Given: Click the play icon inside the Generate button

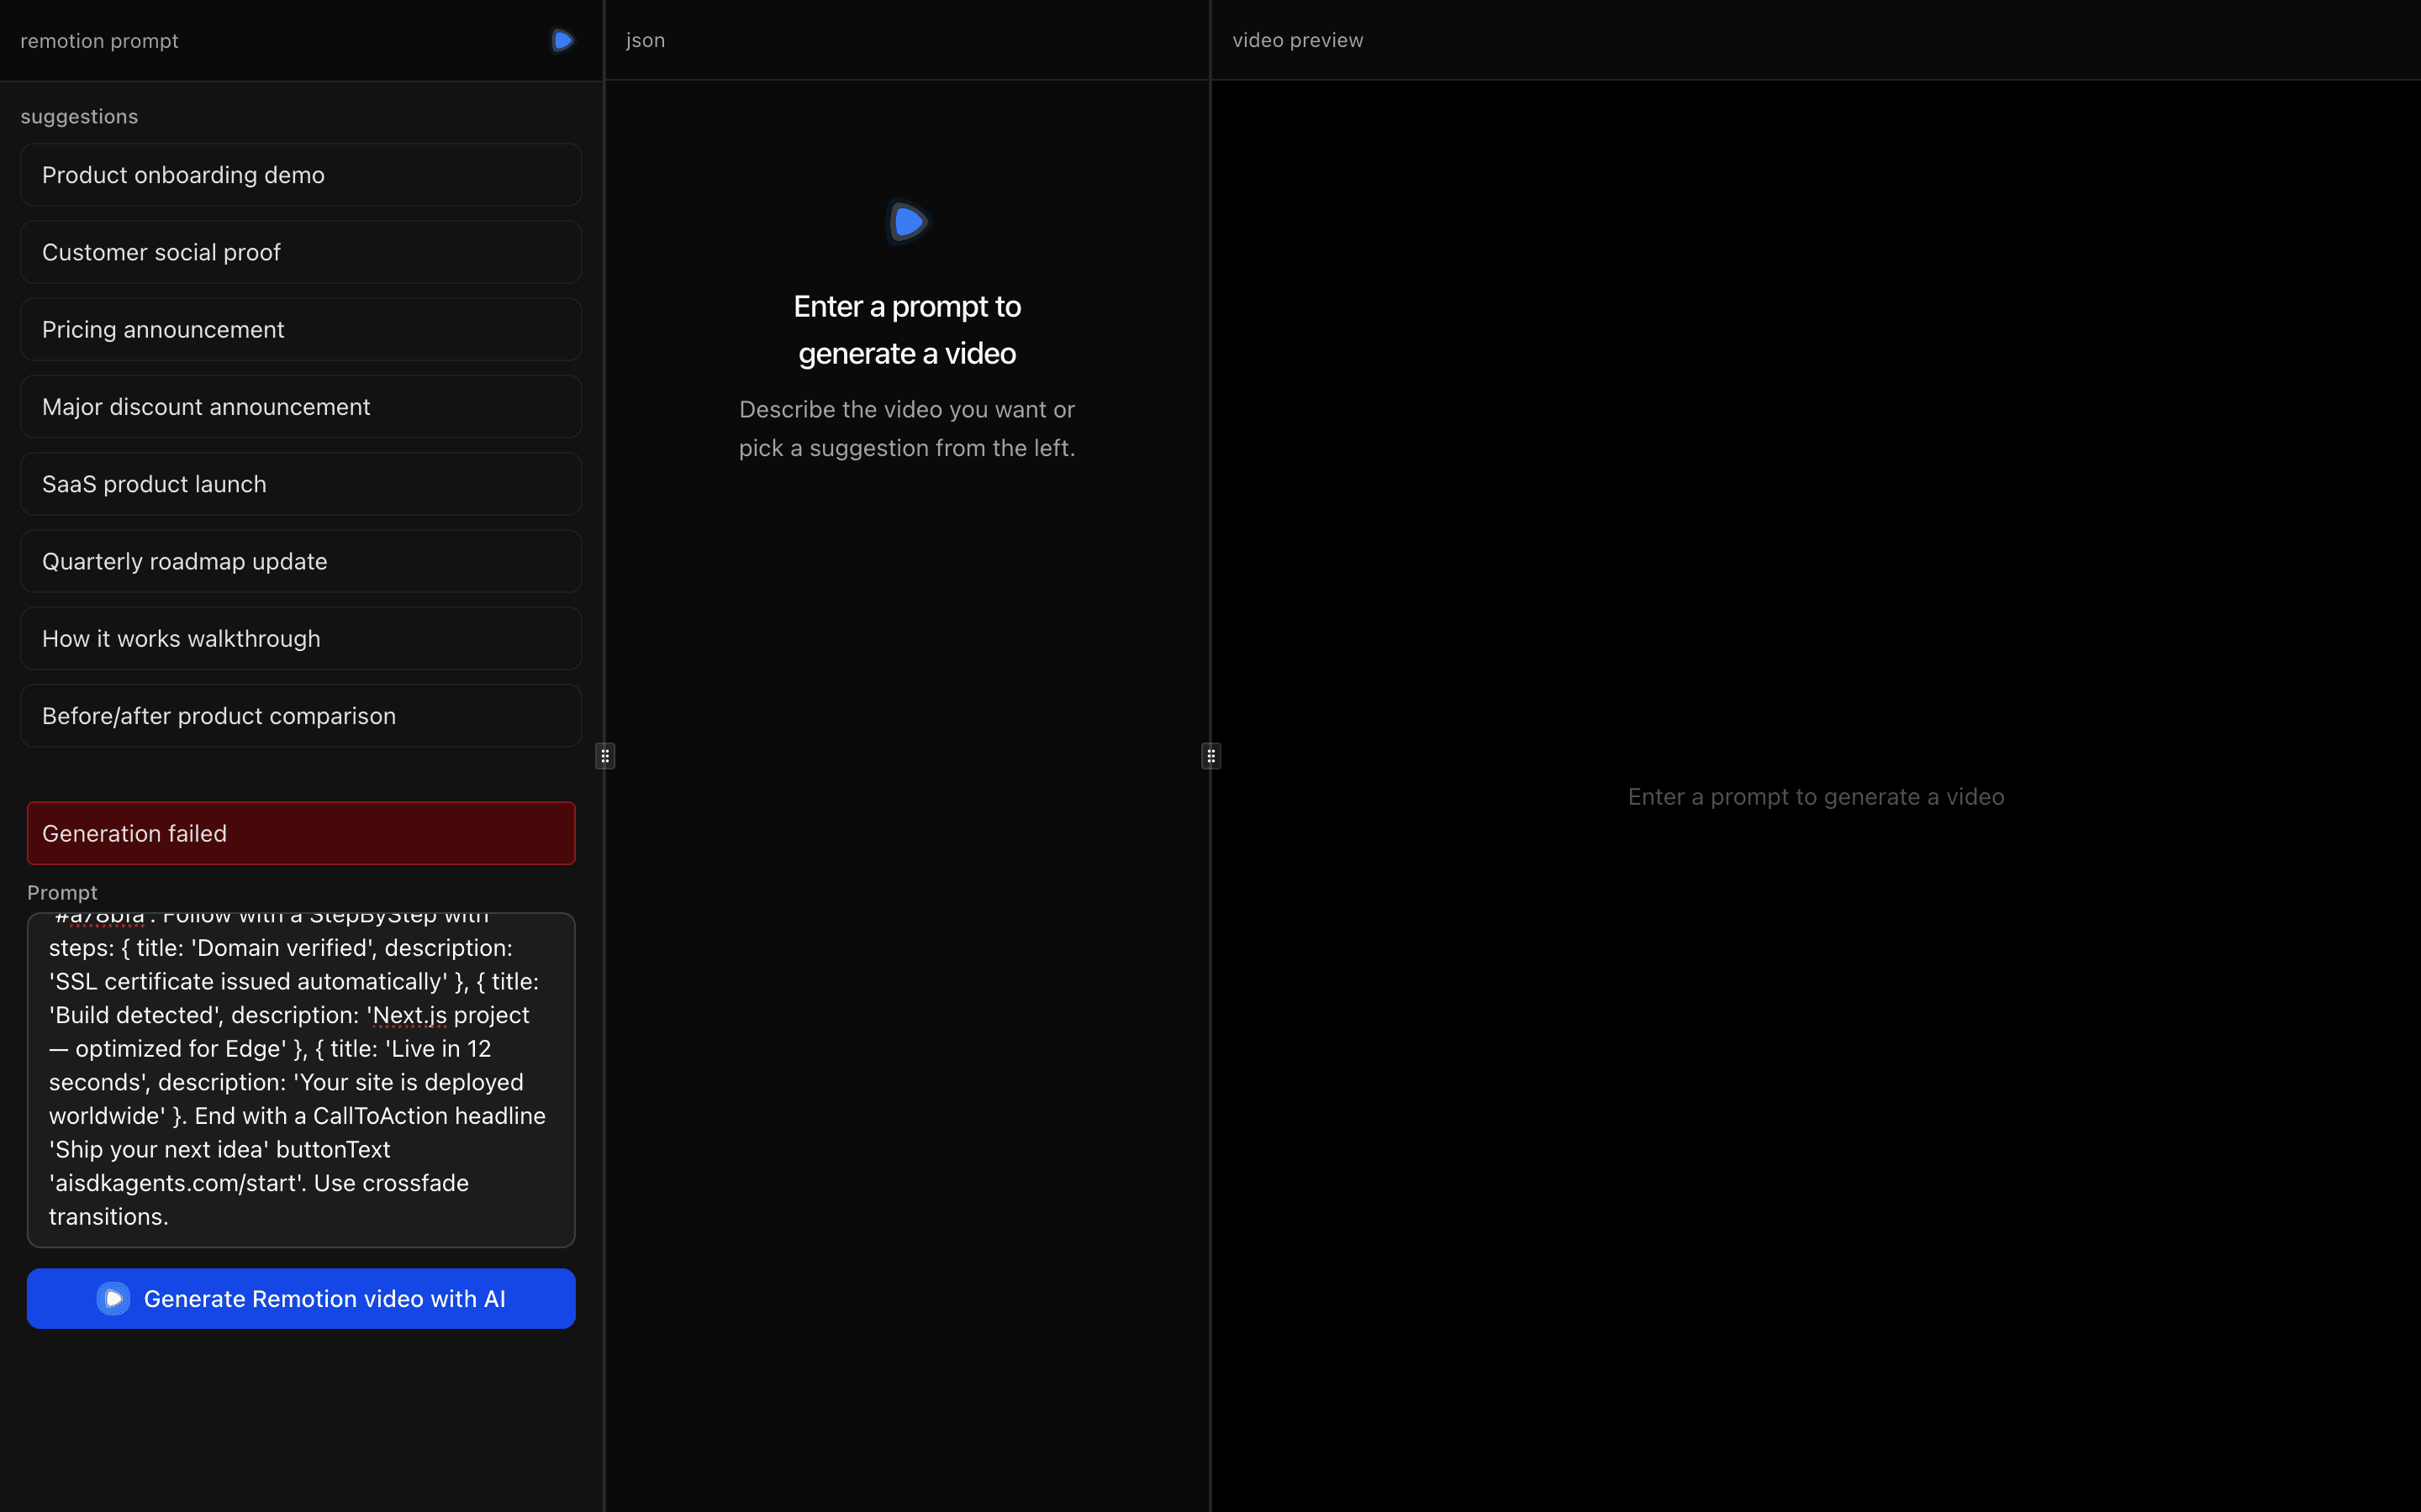Looking at the screenshot, I should click(113, 1298).
